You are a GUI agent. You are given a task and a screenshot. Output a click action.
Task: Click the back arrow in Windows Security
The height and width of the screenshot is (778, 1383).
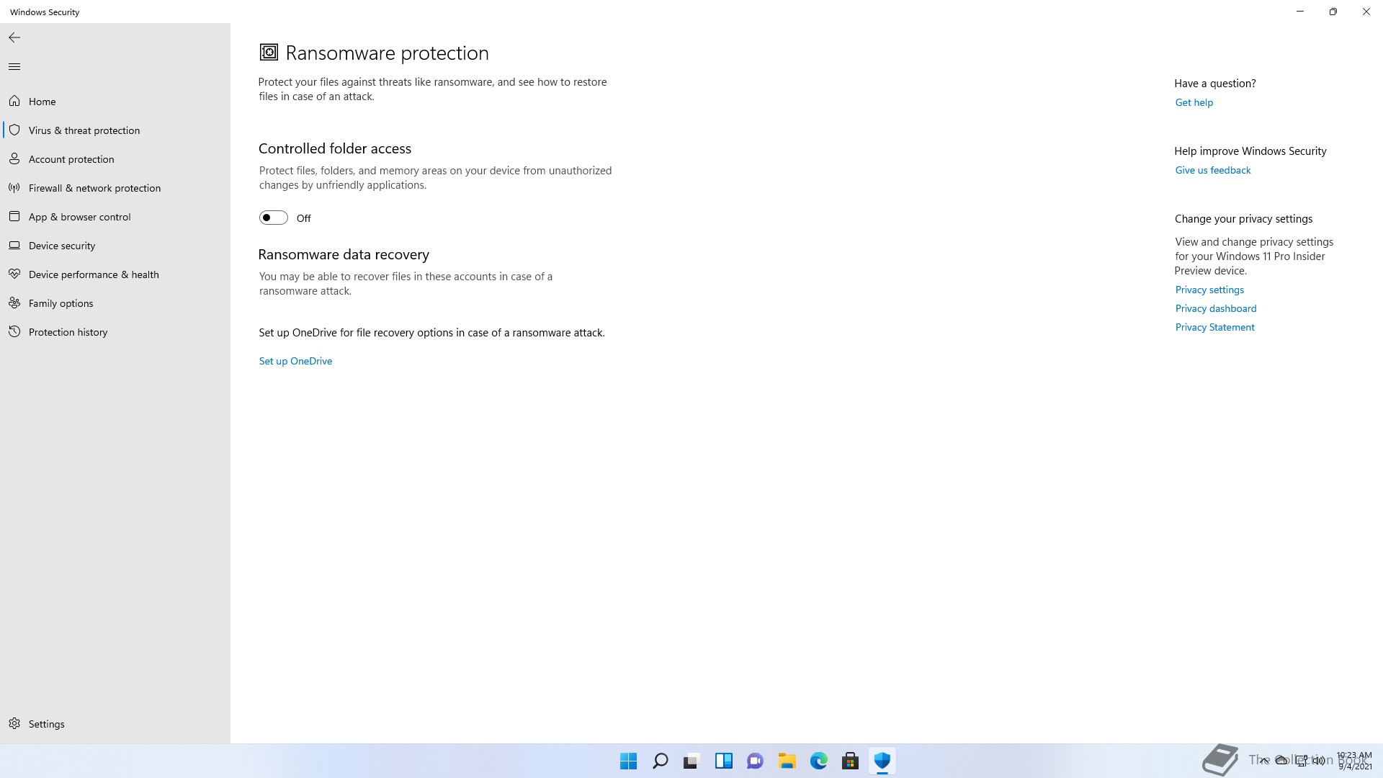pos(14,37)
